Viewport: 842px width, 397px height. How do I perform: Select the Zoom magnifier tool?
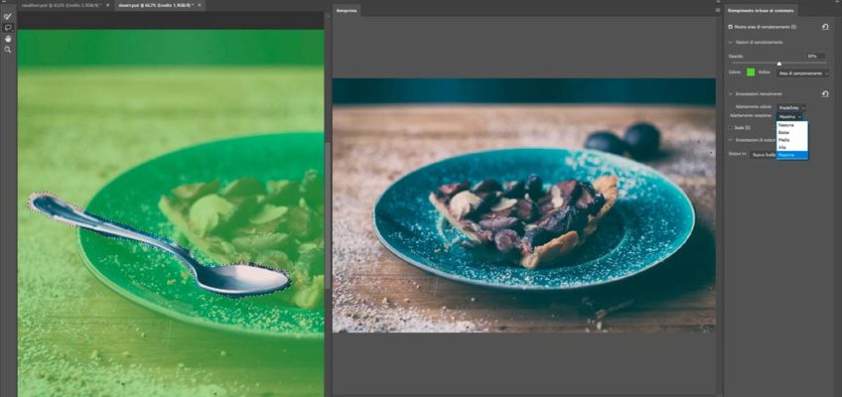point(8,50)
